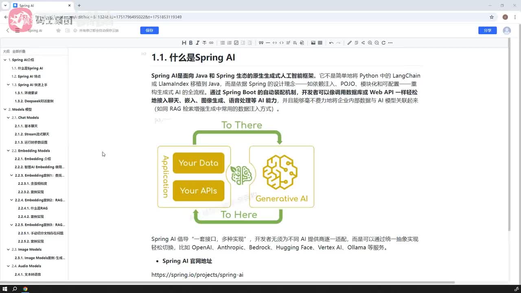Click 全部折叠 to collapse all outline items

coord(19,52)
